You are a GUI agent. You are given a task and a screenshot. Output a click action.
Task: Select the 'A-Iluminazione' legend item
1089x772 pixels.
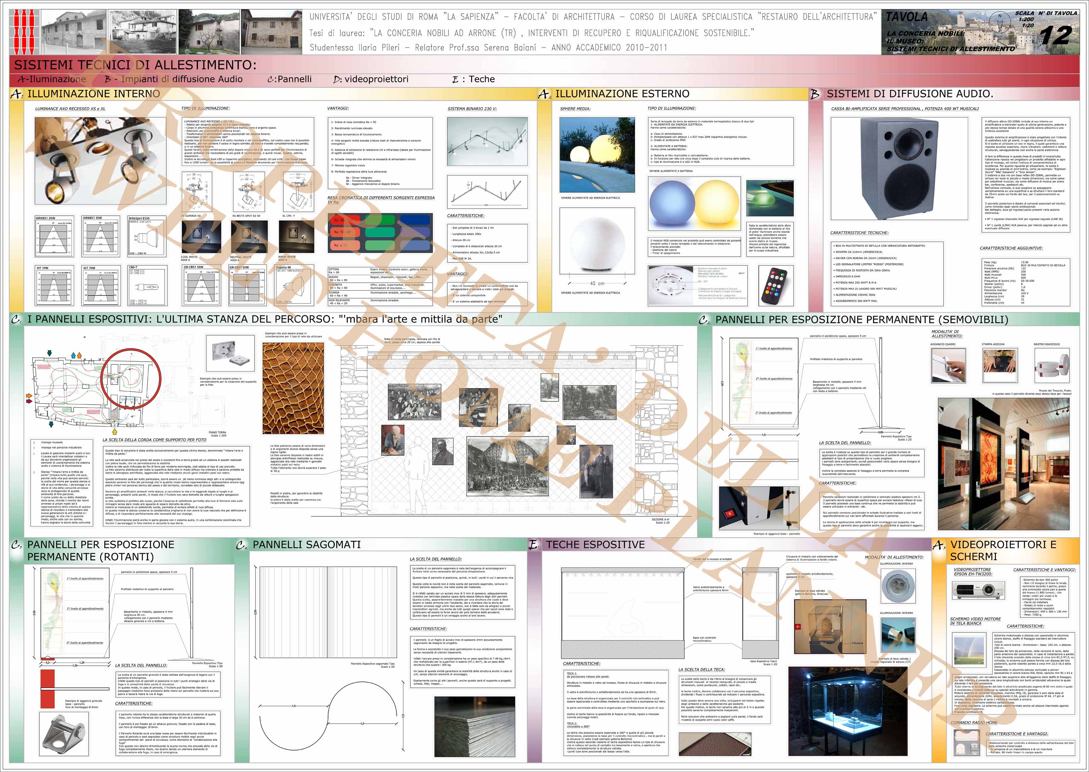coord(51,80)
